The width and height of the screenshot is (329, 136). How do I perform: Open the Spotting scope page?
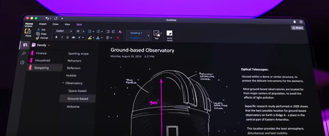click(x=78, y=54)
